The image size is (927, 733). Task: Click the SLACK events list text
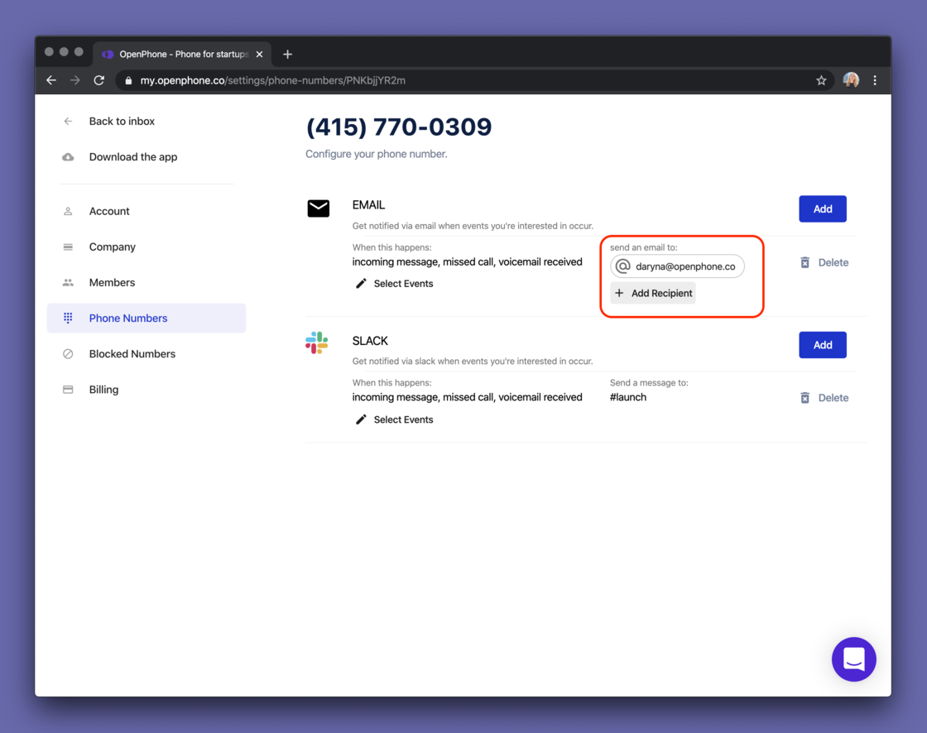click(467, 397)
